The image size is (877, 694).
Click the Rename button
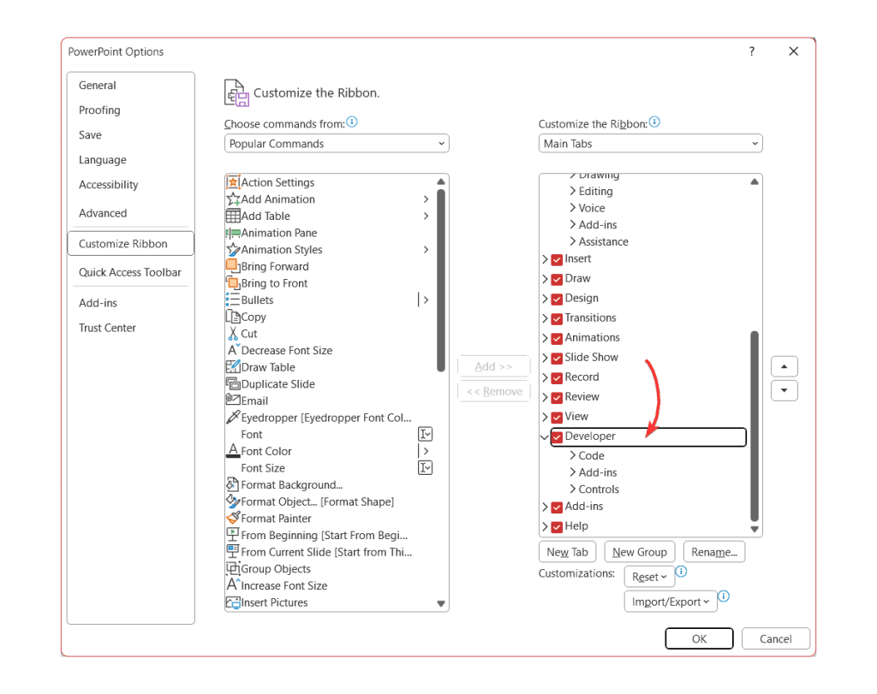713,551
